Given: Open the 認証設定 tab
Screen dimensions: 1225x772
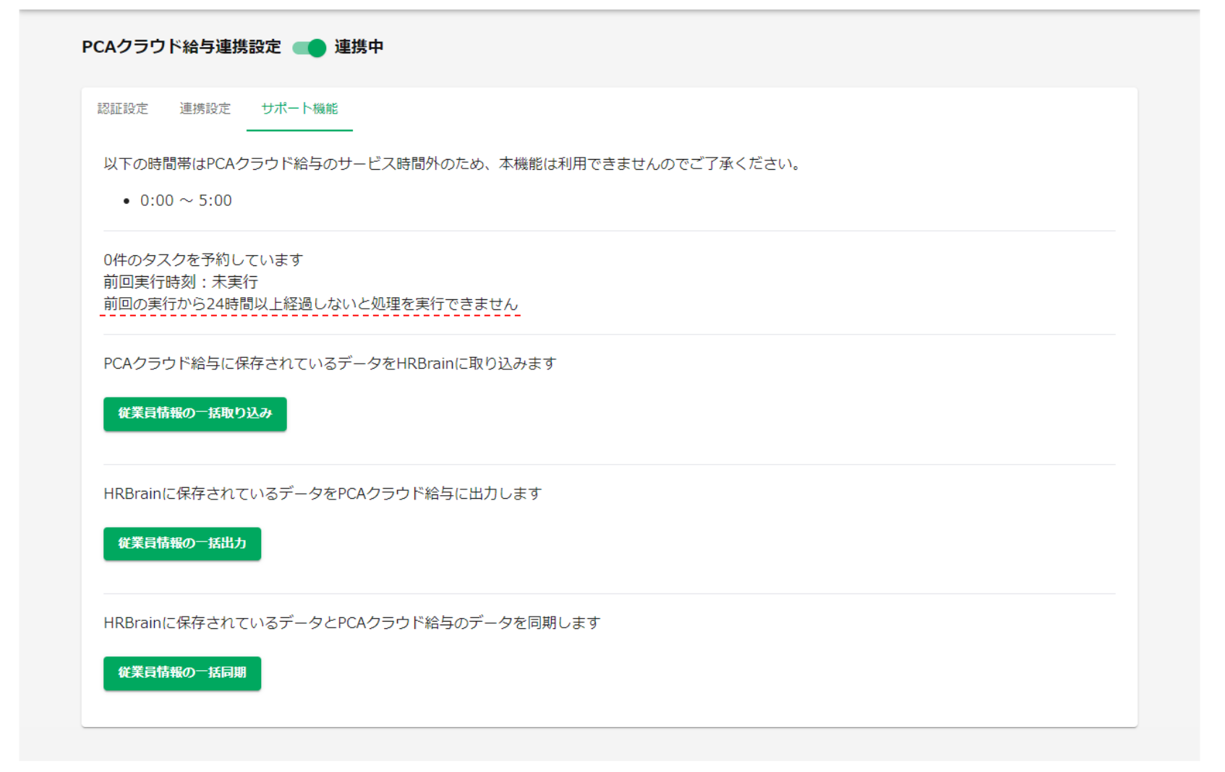Looking at the screenshot, I should tap(123, 108).
